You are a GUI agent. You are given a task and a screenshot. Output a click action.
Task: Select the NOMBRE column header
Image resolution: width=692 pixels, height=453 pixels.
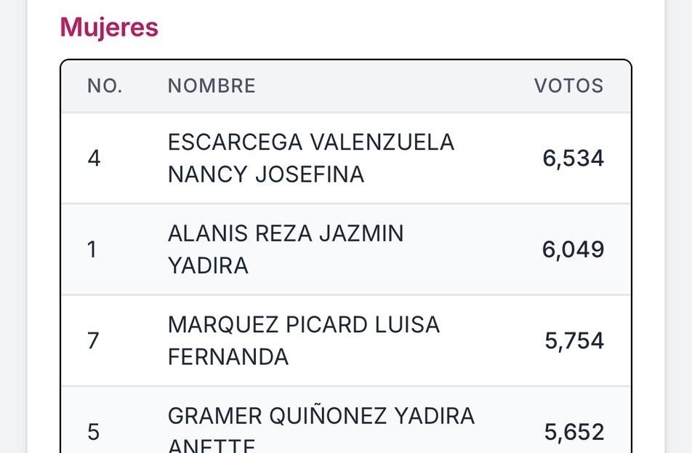[212, 86]
